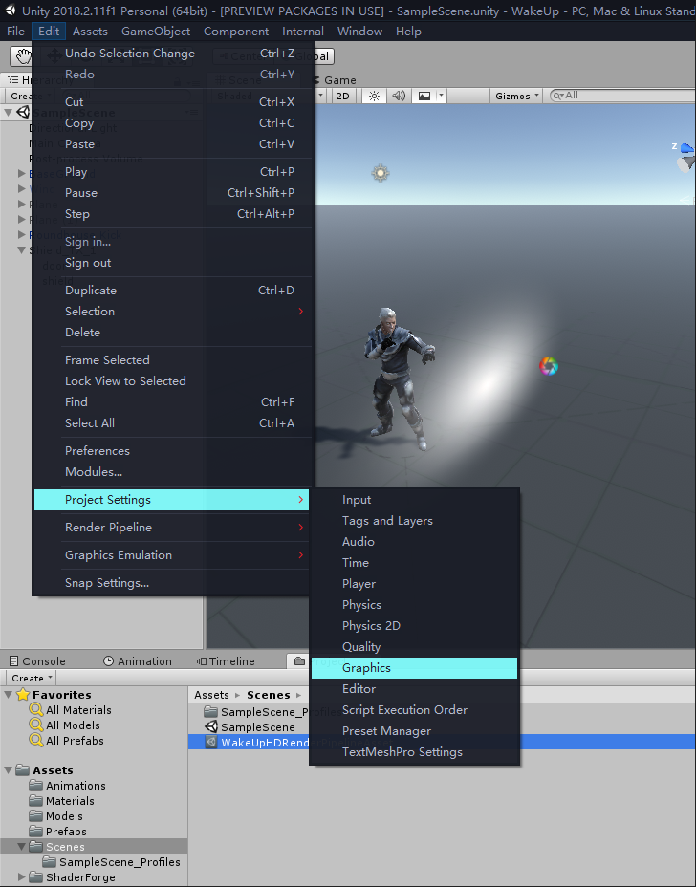The image size is (696, 887).
Task: Open Preferences from Edit menu
Action: [171, 451]
